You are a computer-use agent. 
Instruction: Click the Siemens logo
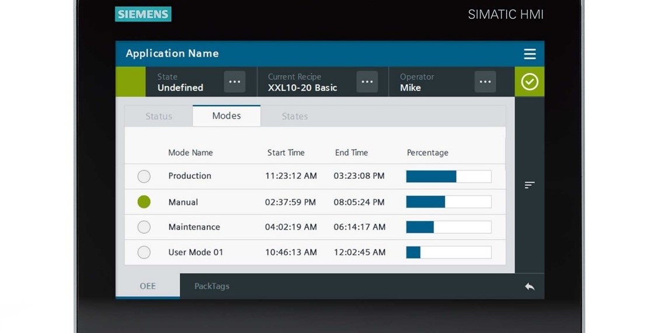143,14
